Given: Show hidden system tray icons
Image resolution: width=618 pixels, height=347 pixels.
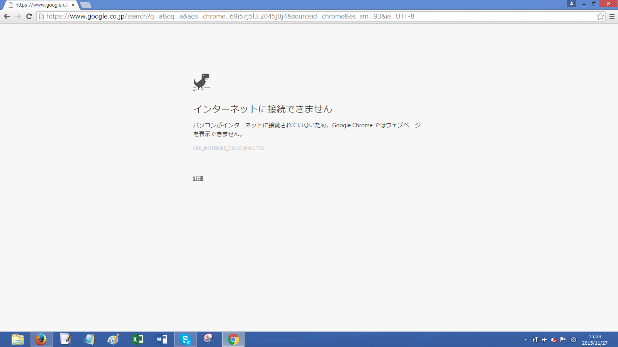Looking at the screenshot, I should pos(526,340).
